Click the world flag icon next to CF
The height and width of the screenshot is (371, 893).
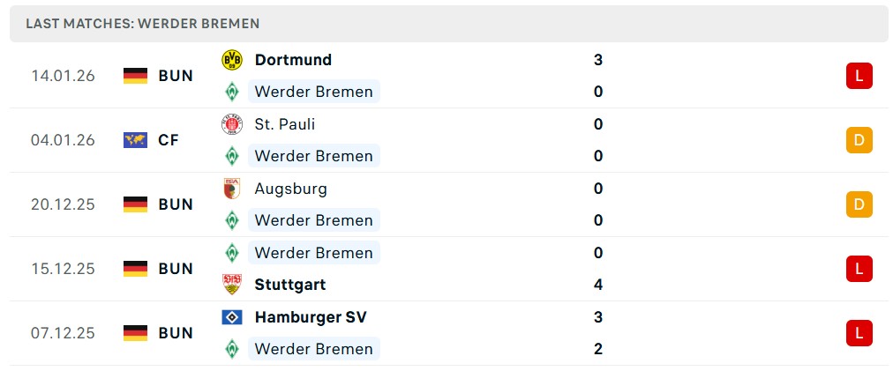coord(135,140)
